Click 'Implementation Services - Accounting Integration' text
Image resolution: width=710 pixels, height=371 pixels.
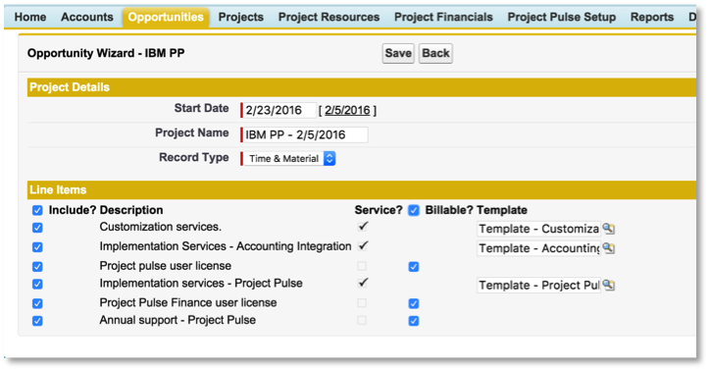click(226, 246)
